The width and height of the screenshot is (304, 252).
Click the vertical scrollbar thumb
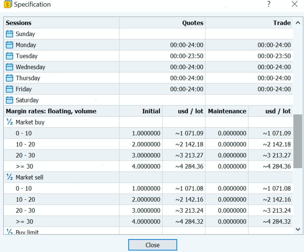[298, 141]
